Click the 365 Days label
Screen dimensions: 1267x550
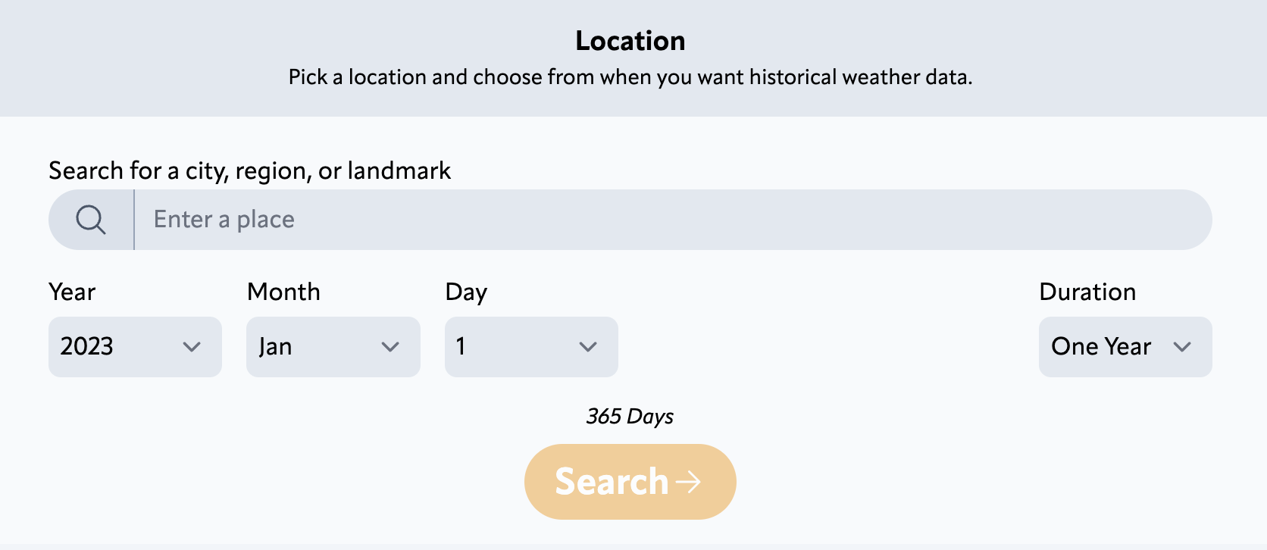click(x=630, y=416)
